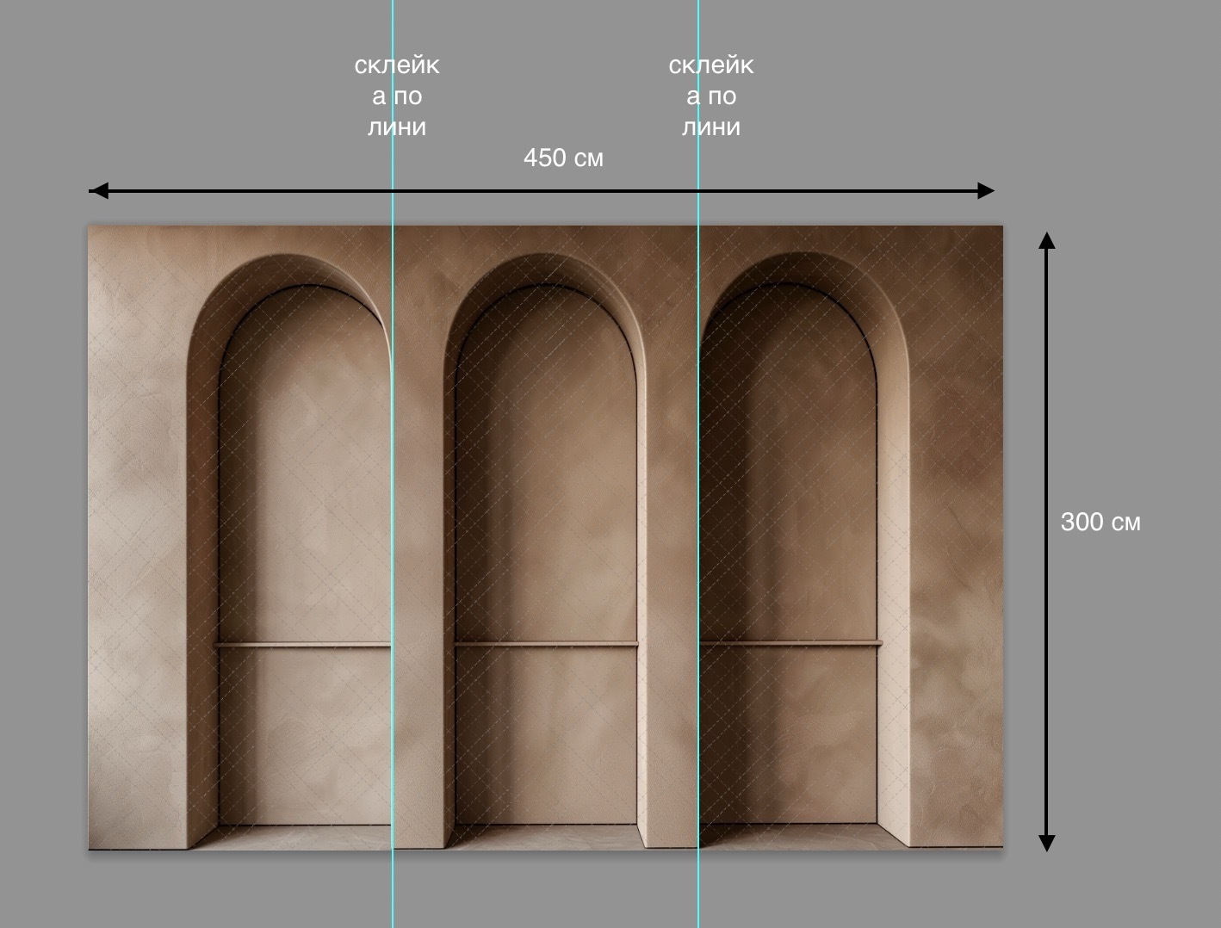Click the bottom arrowhead of vertical dimension arrow

[1046, 843]
